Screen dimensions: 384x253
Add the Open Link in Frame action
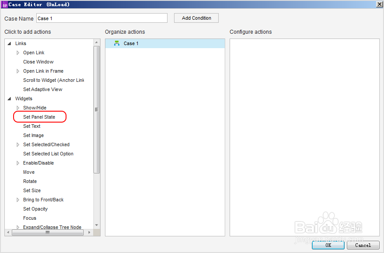click(x=43, y=71)
